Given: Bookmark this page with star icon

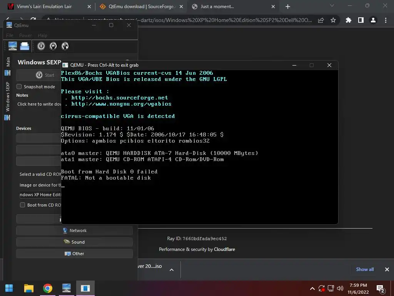Looking at the screenshot, I should [333, 20].
